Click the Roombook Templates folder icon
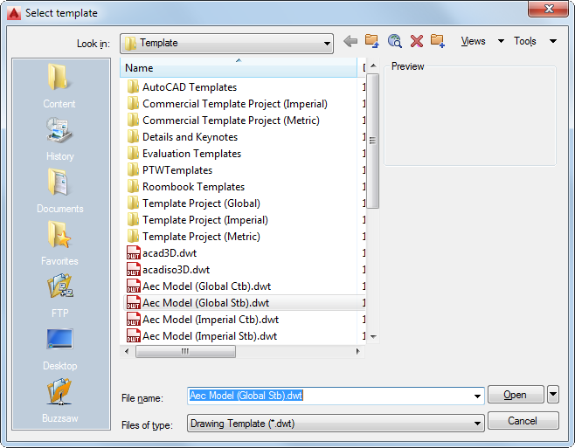 (133, 187)
